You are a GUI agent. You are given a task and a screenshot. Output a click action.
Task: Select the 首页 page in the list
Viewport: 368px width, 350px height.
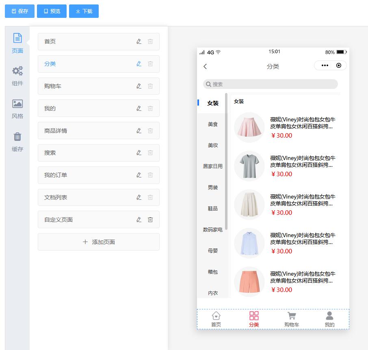99,41
